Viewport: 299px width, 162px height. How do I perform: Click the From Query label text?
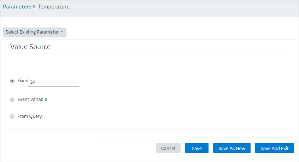tap(30, 116)
